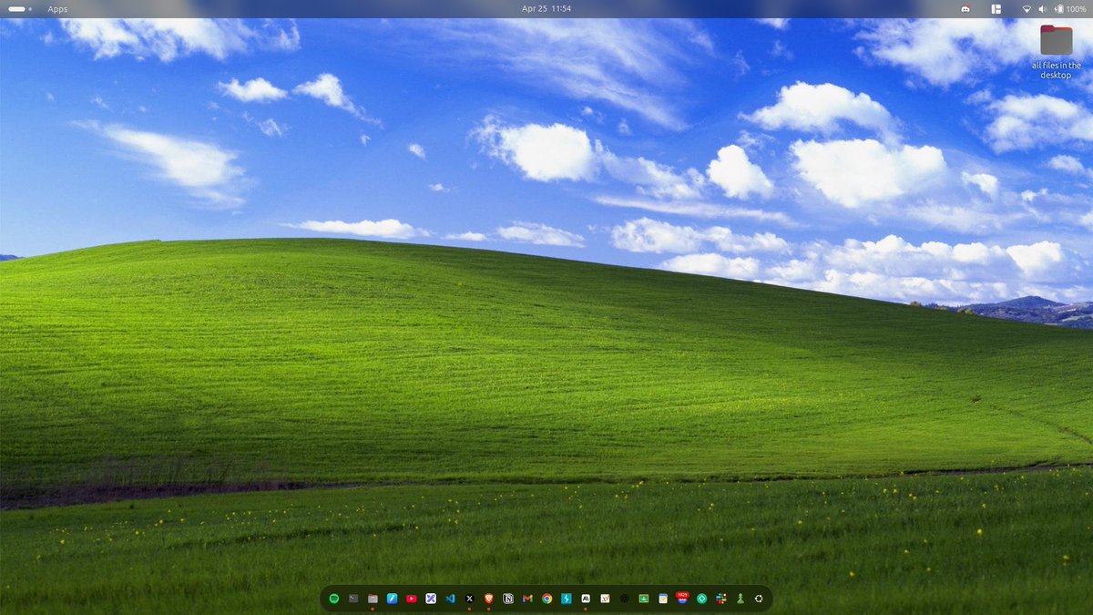Screen dimensions: 1093x615
Task: Open the tiling layout indicator in top bar
Action: point(996,8)
